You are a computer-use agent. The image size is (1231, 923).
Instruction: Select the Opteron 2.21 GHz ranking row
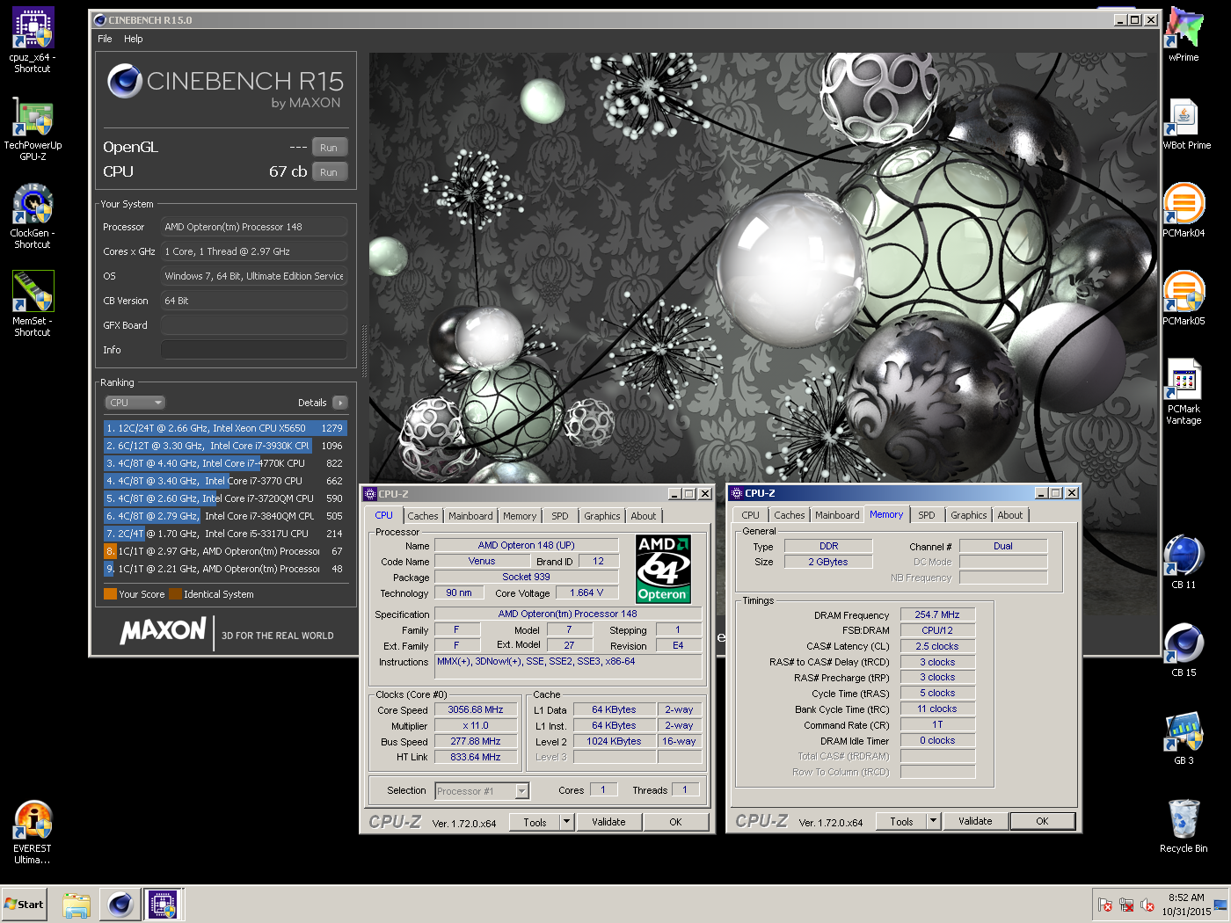tap(225, 569)
